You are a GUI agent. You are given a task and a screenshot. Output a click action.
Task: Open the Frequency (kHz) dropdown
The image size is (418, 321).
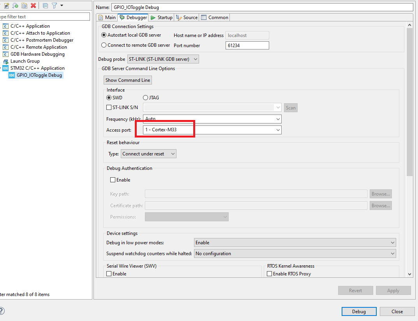click(x=278, y=119)
